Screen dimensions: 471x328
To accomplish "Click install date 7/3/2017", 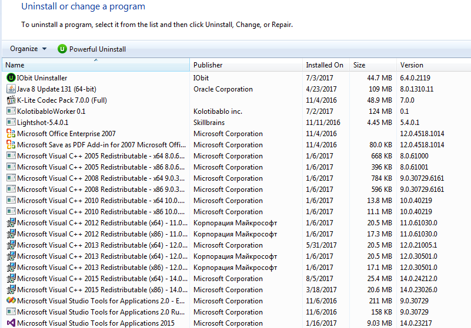I will (x=320, y=78).
